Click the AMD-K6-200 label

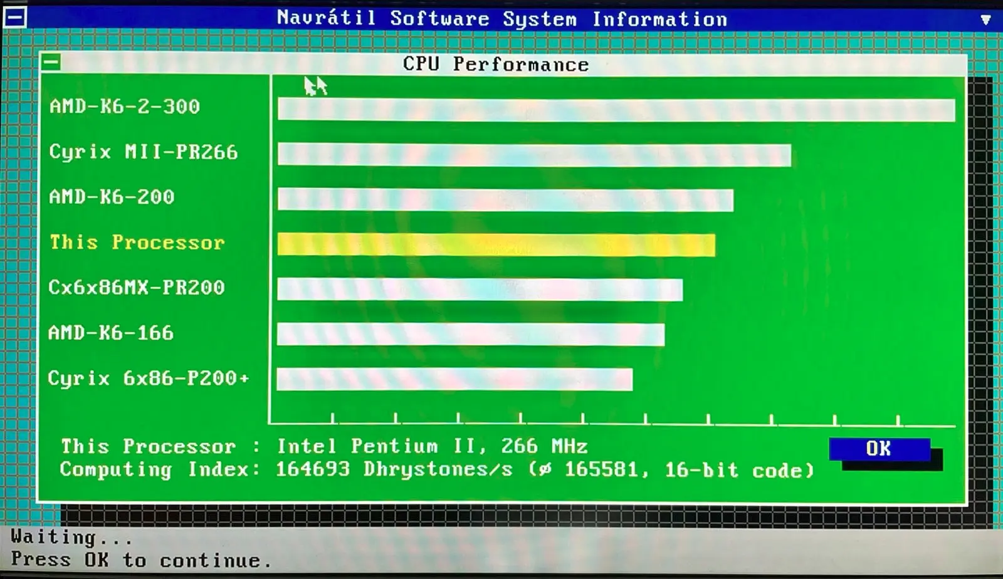[x=112, y=197]
